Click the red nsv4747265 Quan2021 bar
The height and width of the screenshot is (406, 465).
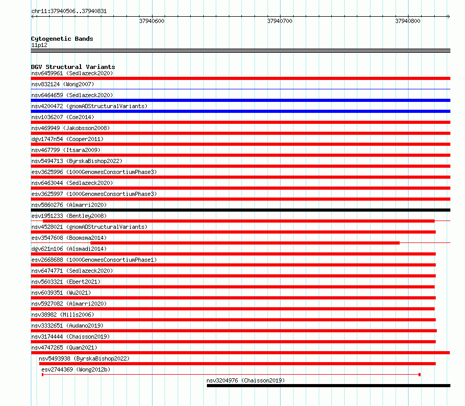click(240, 353)
